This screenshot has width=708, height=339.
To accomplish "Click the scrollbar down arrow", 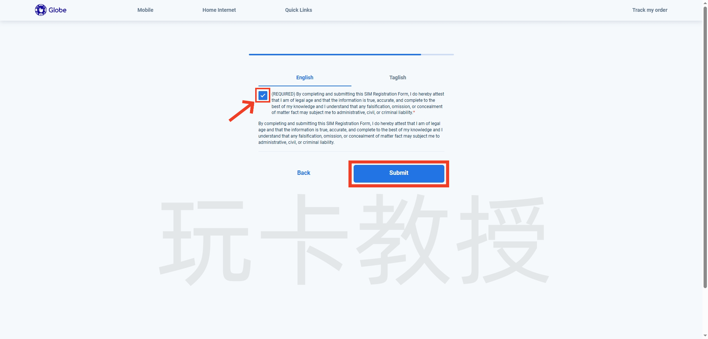I will pos(705,336).
